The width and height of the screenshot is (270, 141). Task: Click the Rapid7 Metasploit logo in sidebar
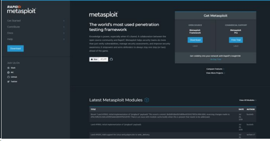(x=22, y=9)
